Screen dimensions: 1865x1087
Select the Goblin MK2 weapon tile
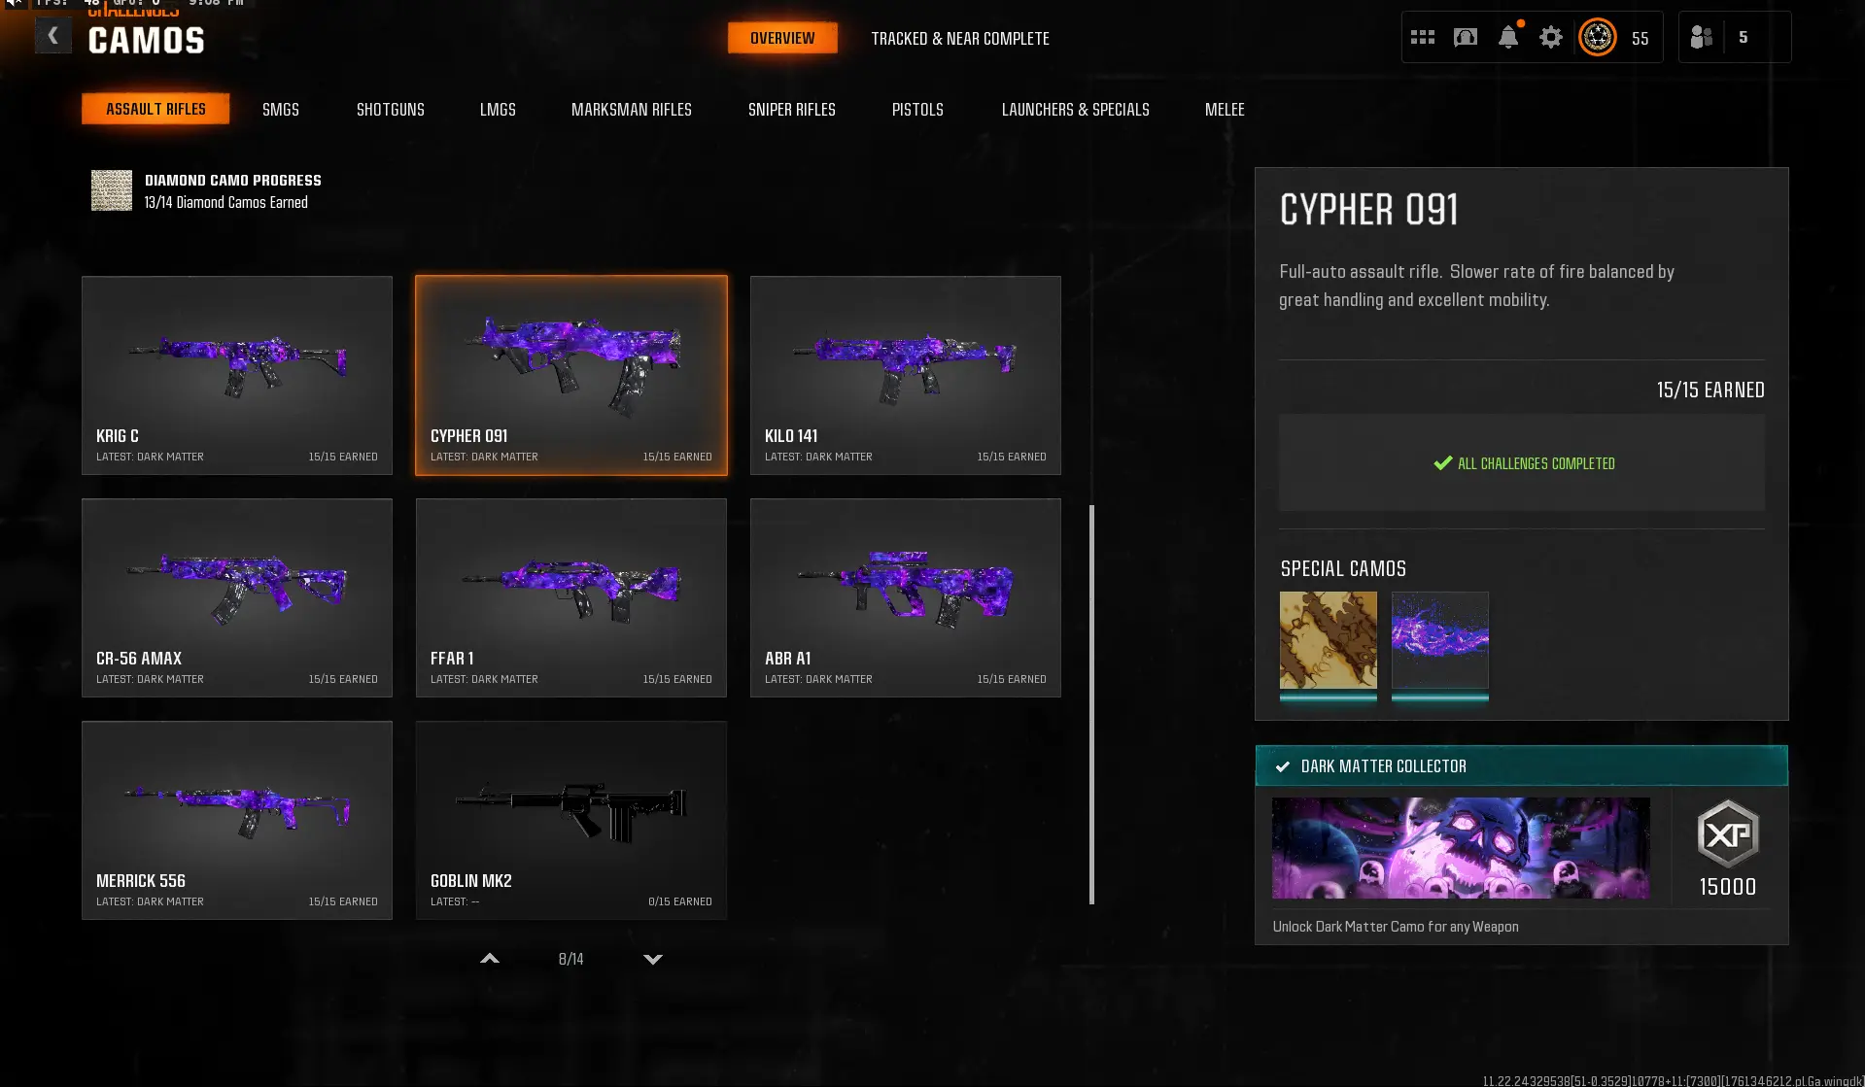tap(571, 820)
